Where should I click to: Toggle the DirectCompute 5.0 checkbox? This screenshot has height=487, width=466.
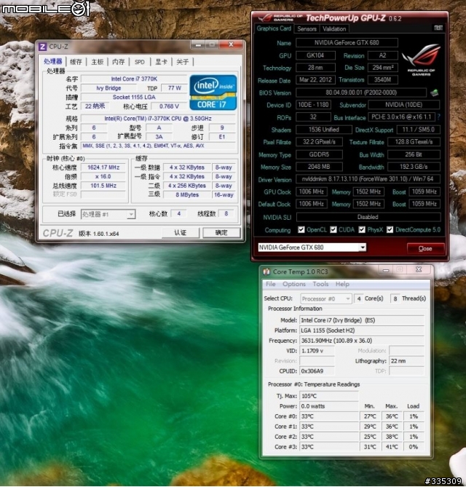tap(390, 229)
